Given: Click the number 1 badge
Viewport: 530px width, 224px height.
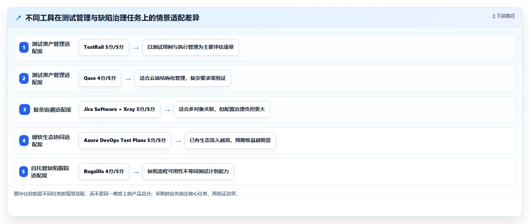Looking at the screenshot, I should point(24,47).
